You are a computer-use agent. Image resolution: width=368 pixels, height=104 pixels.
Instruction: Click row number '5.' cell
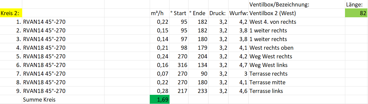point(11,56)
